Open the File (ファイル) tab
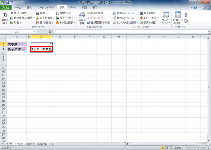The image size is (211, 150). tap(6, 8)
